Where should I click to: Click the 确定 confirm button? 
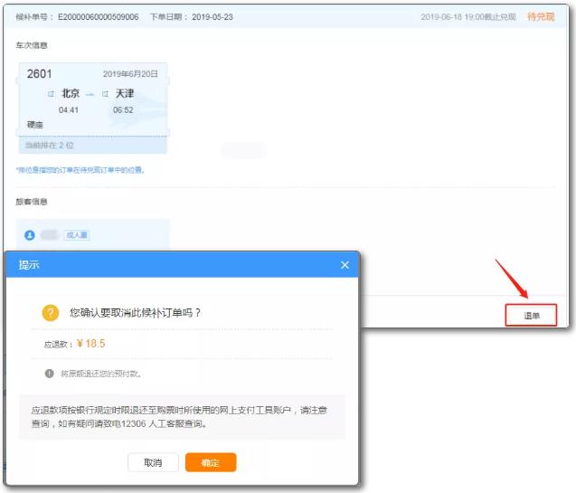[x=211, y=462]
